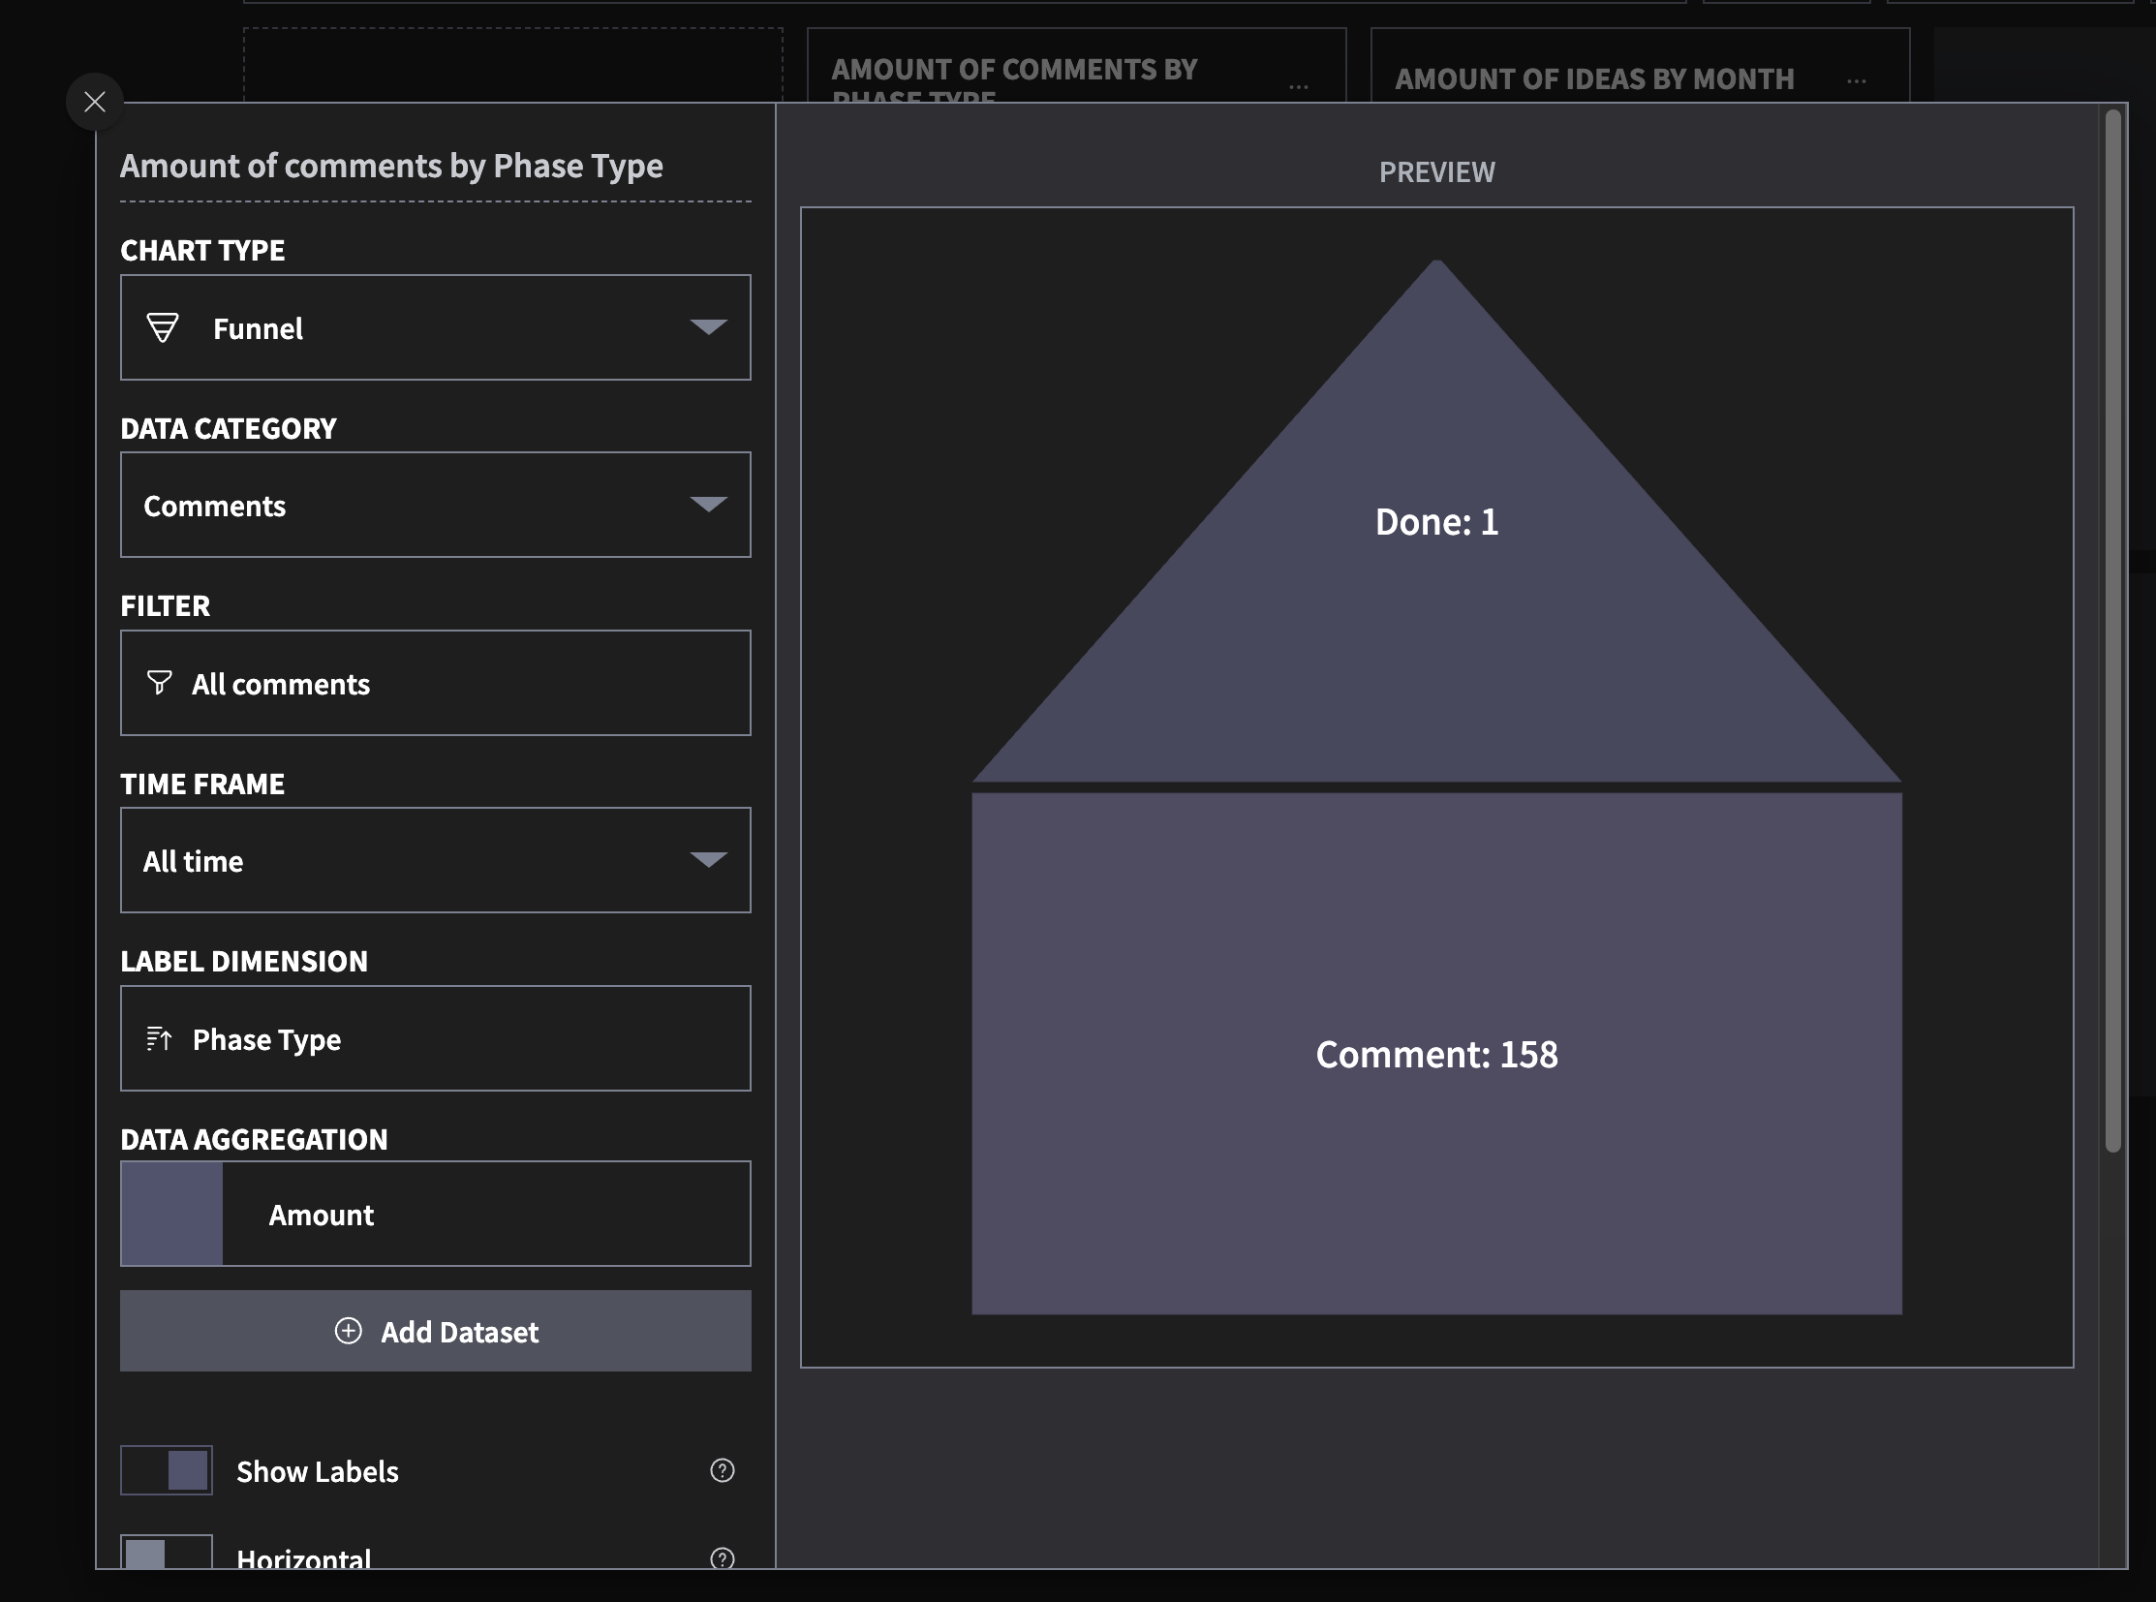Edit the chart title text field
This screenshot has width=2156, height=1602.
pyautogui.click(x=392, y=166)
